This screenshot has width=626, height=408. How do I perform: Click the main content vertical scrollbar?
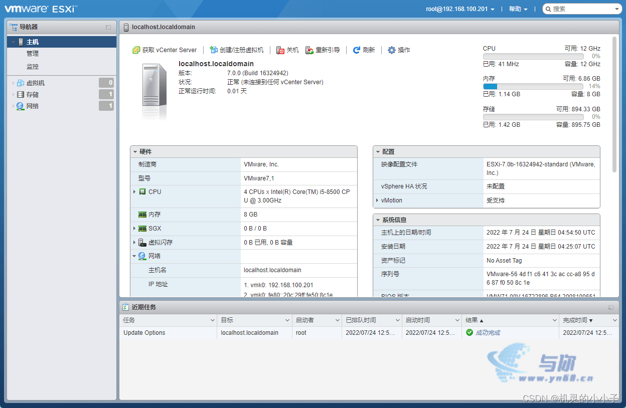point(614,104)
